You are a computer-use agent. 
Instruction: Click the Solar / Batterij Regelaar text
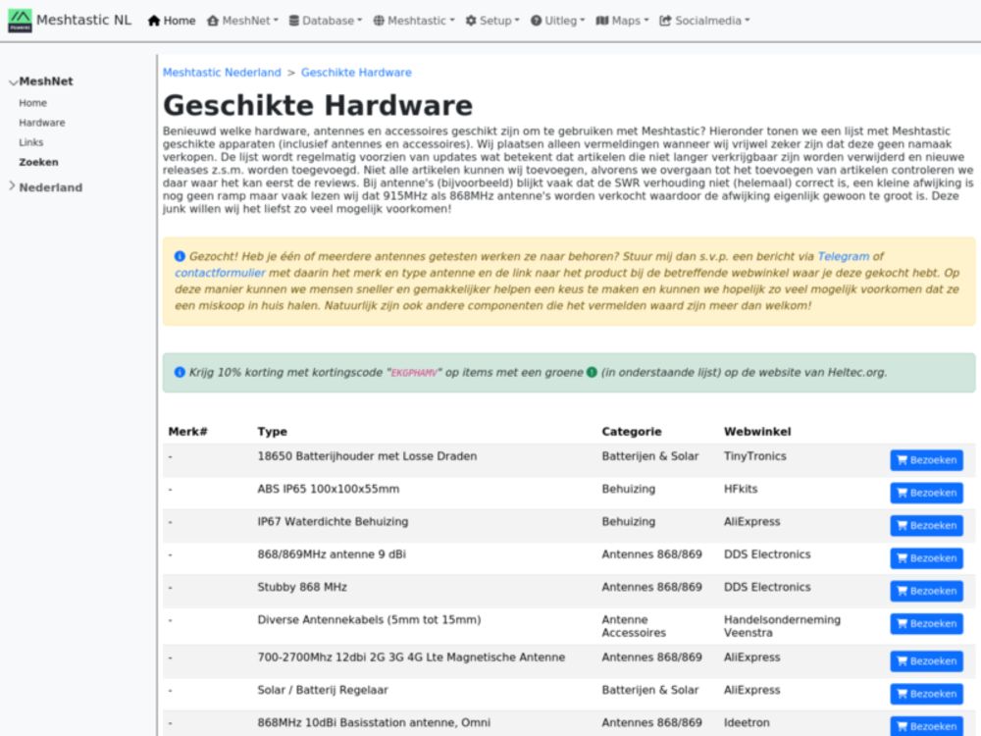[x=322, y=690]
